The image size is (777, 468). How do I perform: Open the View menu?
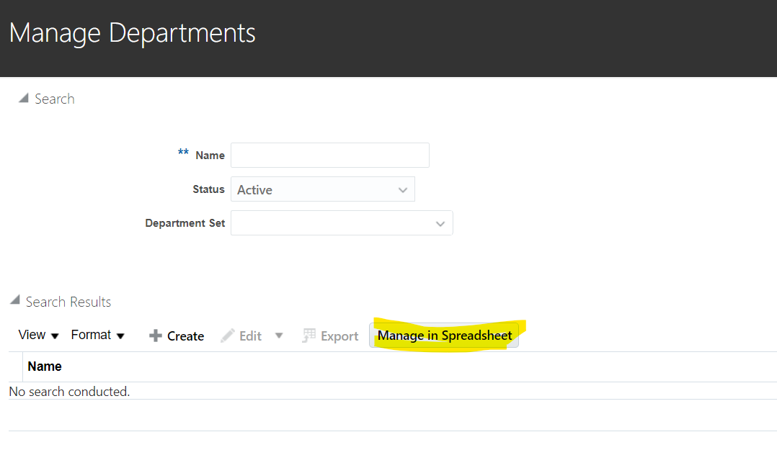coord(38,336)
